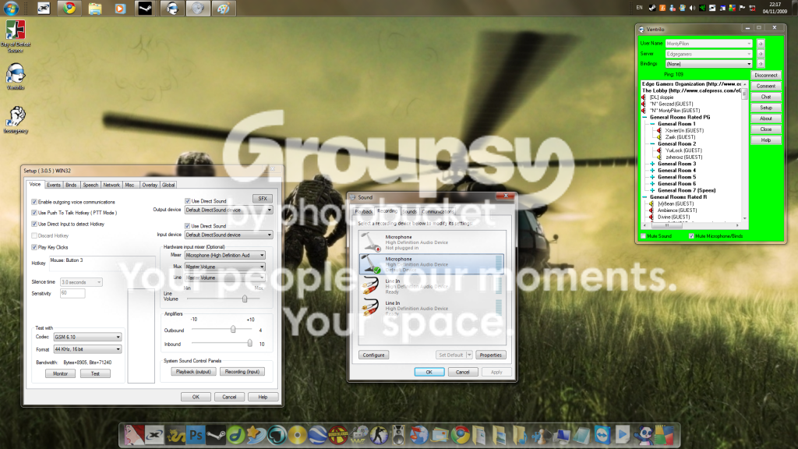
Task: Open TeamViewer from the bottom dock
Action: tap(602, 435)
